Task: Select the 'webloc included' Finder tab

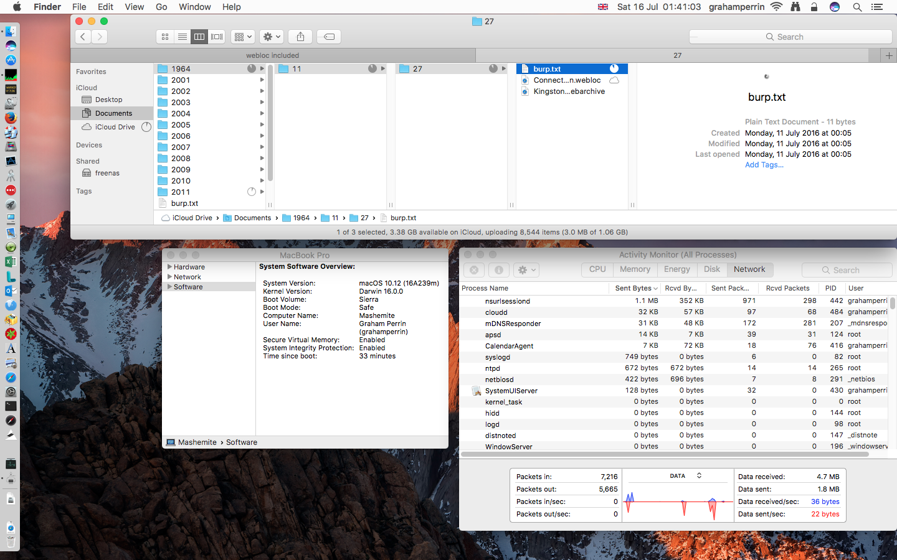Action: pos(273,55)
